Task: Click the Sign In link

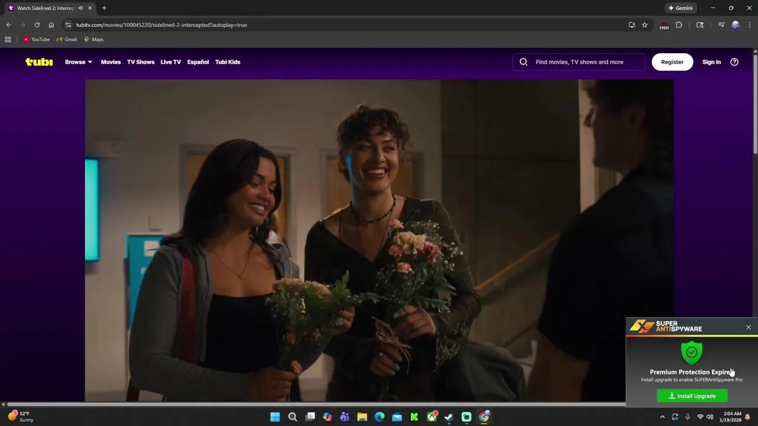Action: click(711, 62)
